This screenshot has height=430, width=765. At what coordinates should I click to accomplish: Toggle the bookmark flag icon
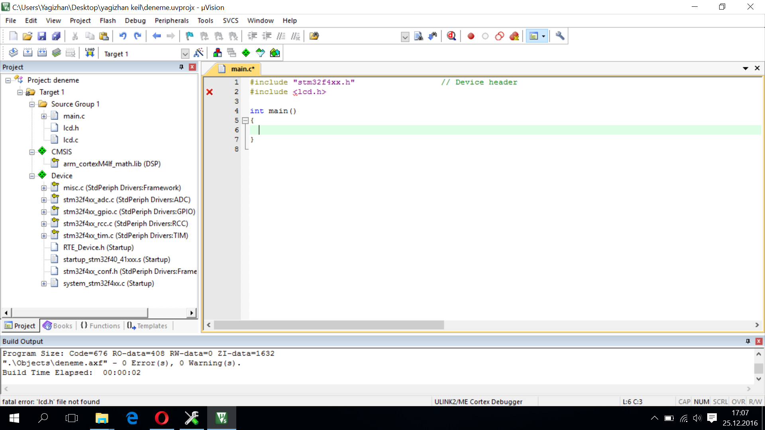point(189,36)
